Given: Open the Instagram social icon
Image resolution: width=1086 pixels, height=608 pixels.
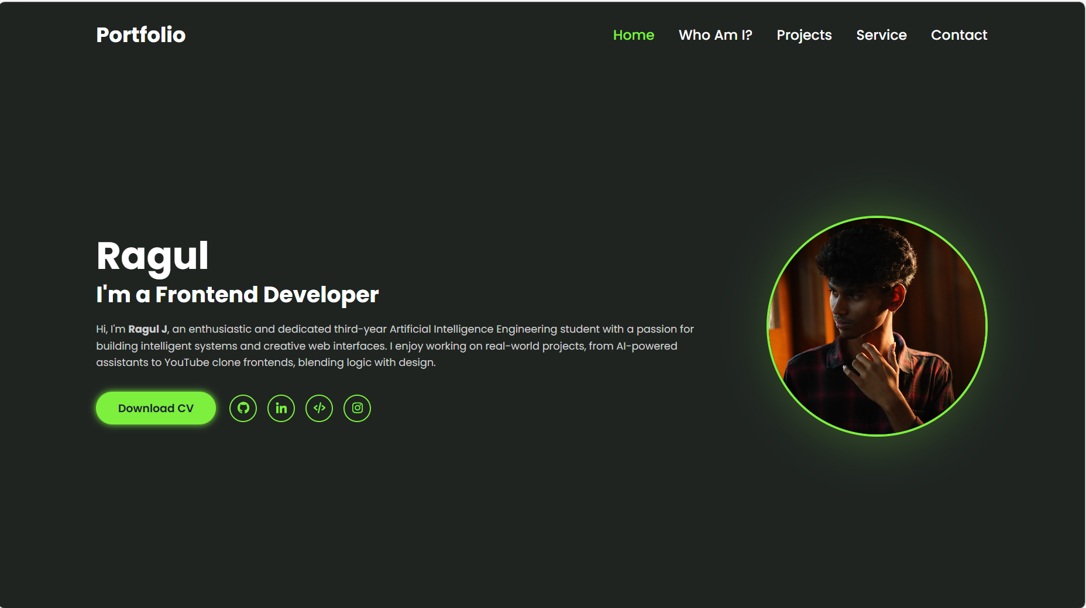Looking at the screenshot, I should click(x=357, y=408).
